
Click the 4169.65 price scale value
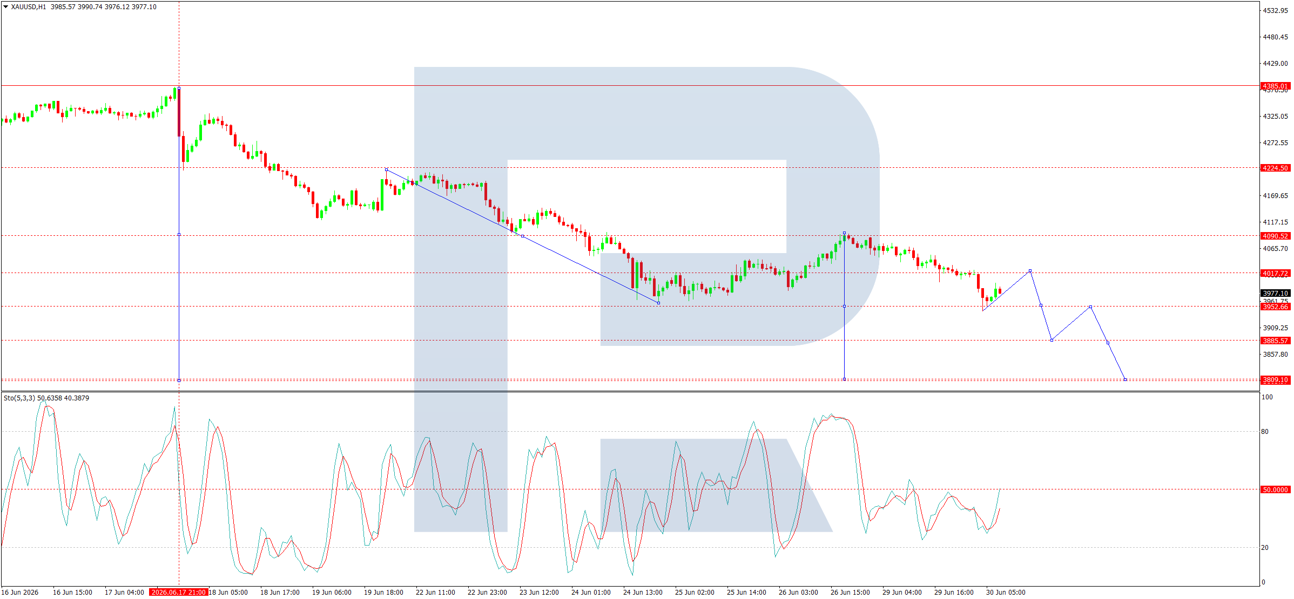coord(1275,196)
